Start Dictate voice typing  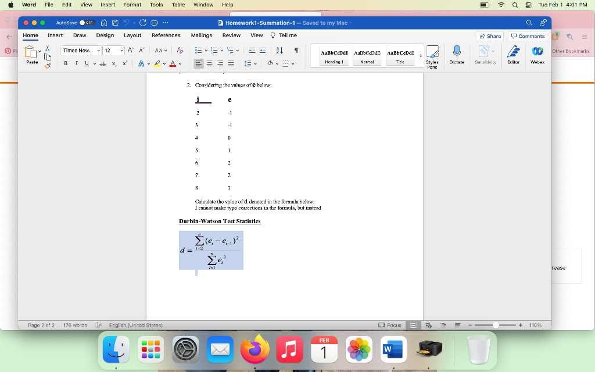(x=457, y=55)
